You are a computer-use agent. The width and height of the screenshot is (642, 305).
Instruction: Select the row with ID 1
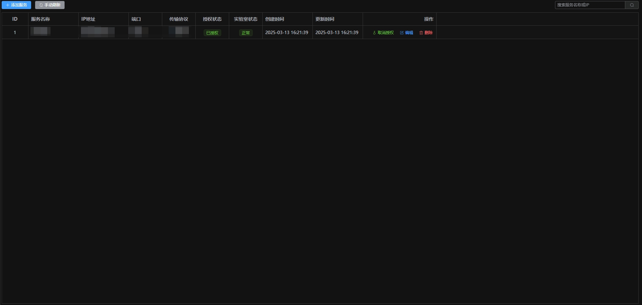pyautogui.click(x=15, y=32)
